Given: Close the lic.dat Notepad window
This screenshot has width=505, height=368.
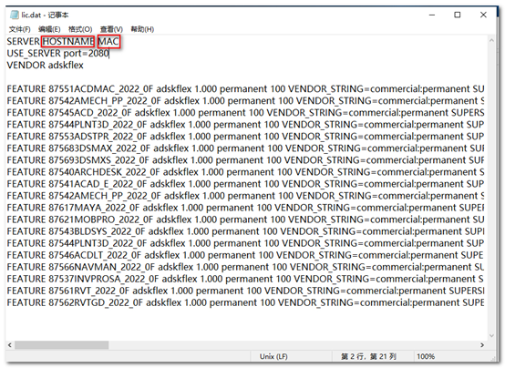Looking at the screenshot, I should click(x=483, y=15).
